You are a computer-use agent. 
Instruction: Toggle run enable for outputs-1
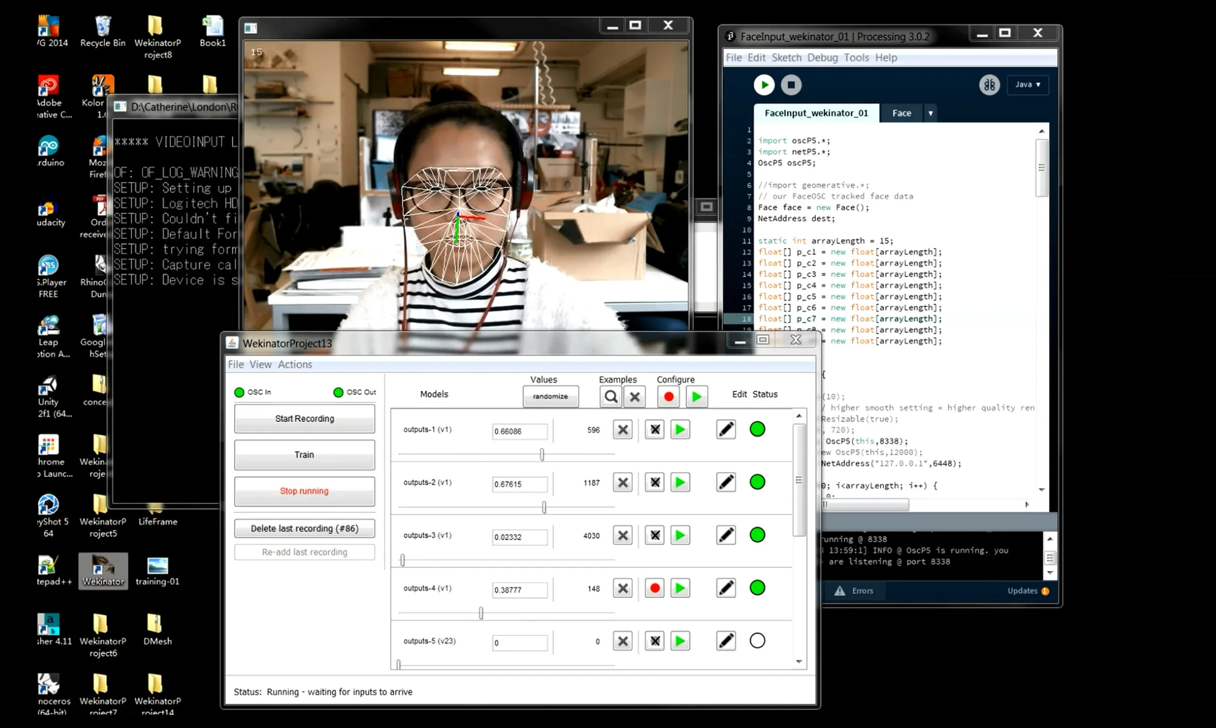coord(680,430)
